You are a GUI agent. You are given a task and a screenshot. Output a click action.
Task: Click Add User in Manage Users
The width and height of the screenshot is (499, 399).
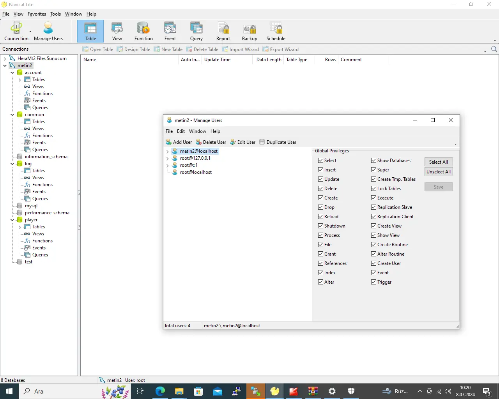coord(179,142)
